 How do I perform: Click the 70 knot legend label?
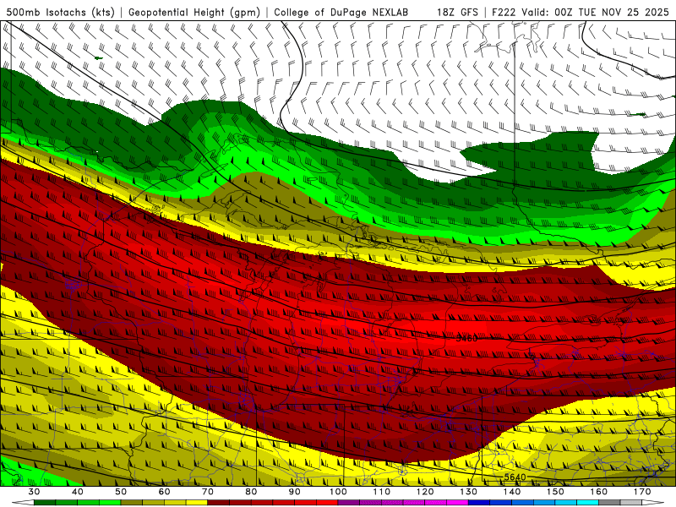[208, 492]
